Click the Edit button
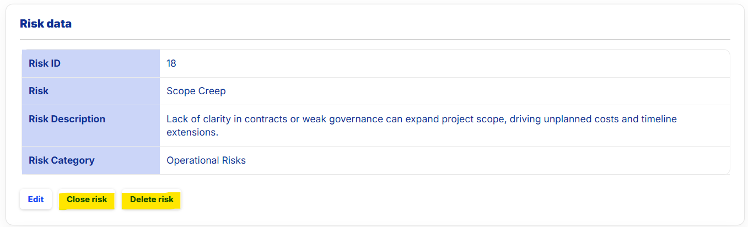The height and width of the screenshot is (227, 748). (x=36, y=199)
